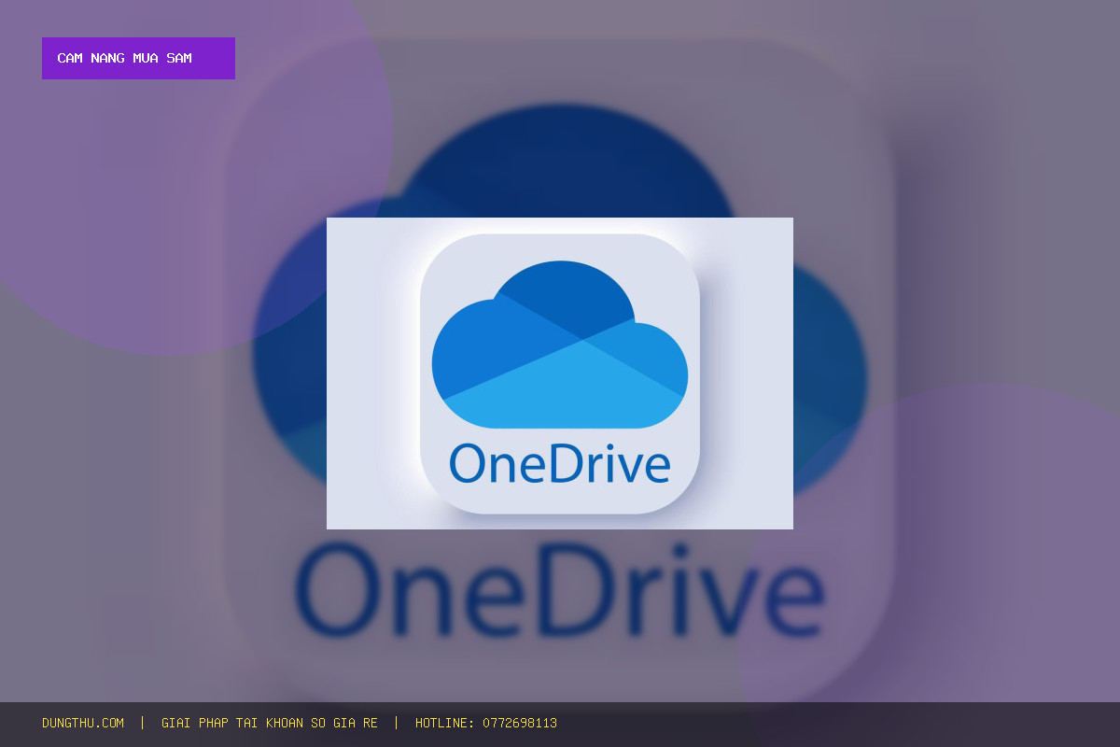Click the DUNGTHU.COM footer text
Image resolution: width=1120 pixels, height=747 pixels.
pos(83,723)
